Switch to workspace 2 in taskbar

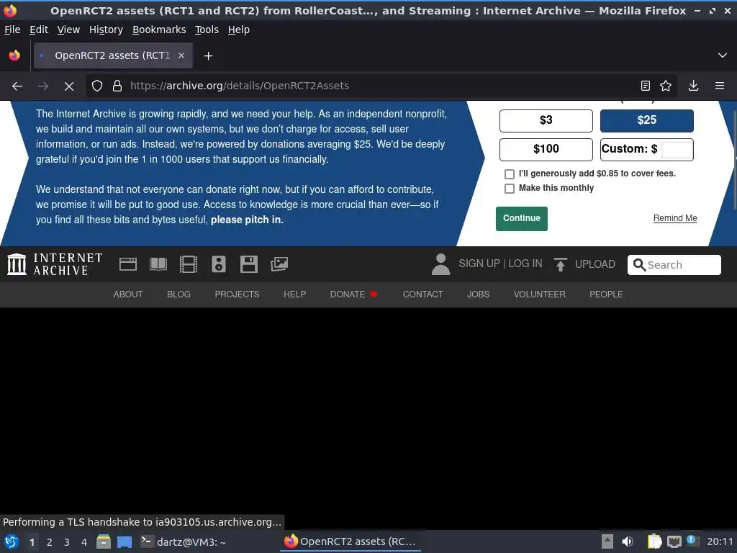[x=50, y=542]
